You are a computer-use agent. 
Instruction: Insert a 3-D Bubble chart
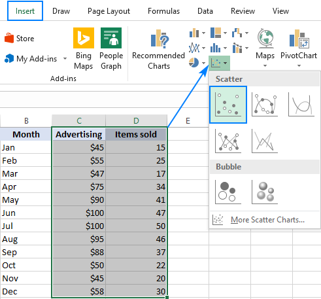click(x=265, y=192)
